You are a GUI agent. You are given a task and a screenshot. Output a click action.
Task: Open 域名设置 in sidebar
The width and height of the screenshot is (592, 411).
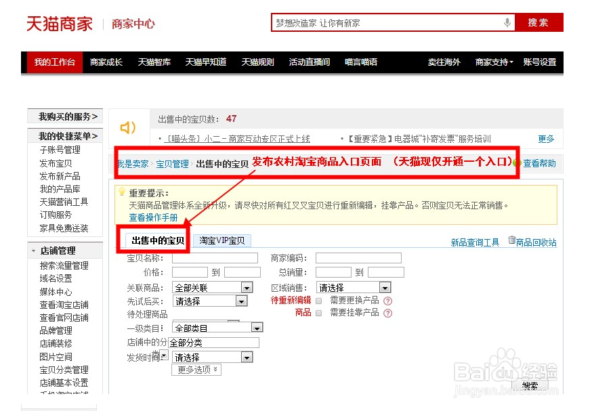coord(56,278)
